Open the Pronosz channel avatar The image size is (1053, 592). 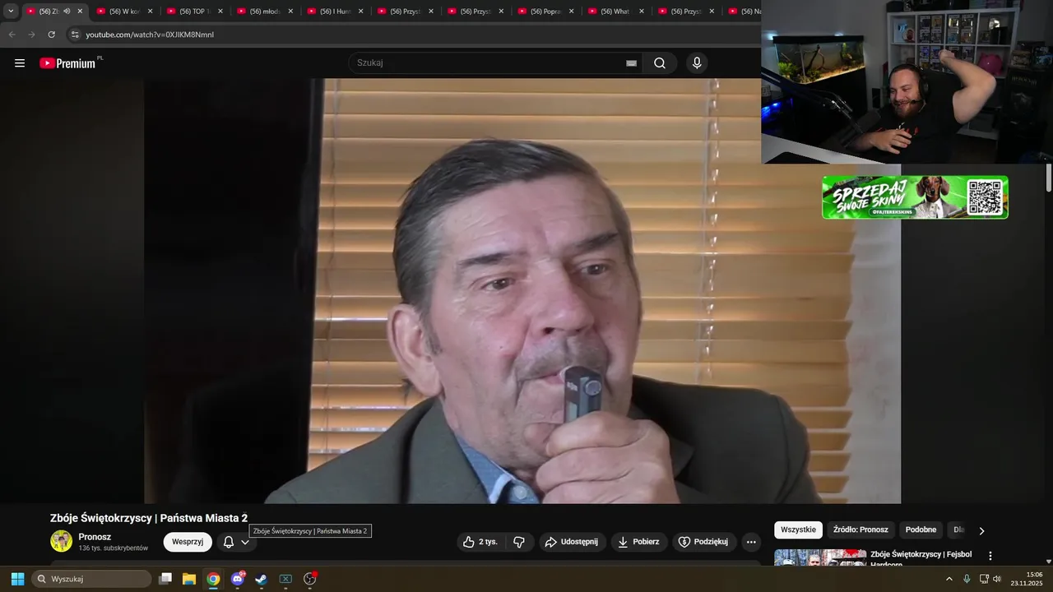point(61,541)
